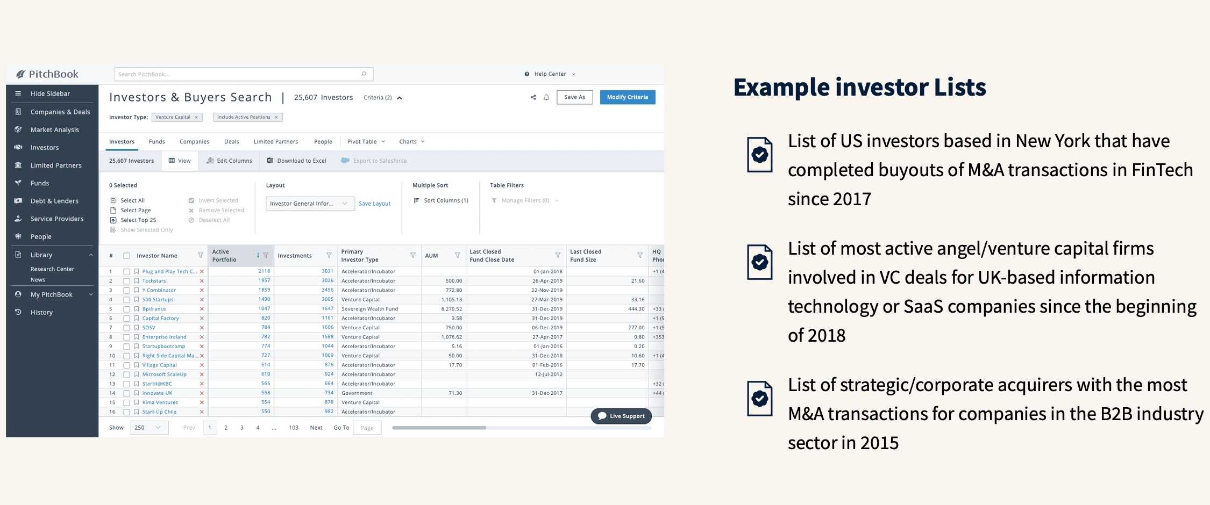Open Market Analysis sidebar icon
Screen dimensions: 1210x505
(x=18, y=129)
